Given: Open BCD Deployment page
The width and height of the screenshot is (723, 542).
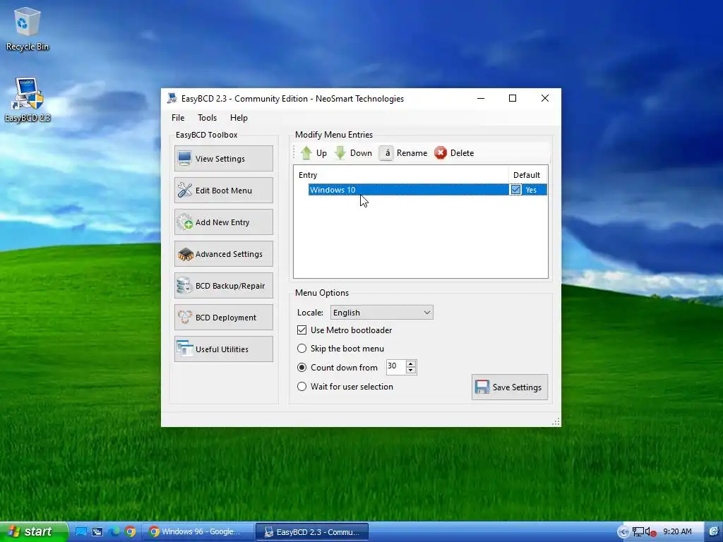Looking at the screenshot, I should coord(224,318).
